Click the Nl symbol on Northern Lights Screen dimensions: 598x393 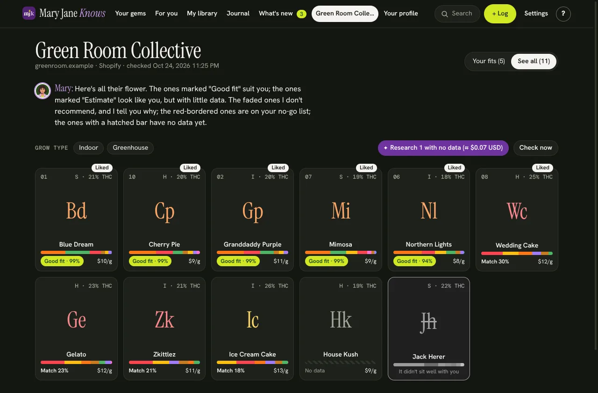(x=429, y=211)
